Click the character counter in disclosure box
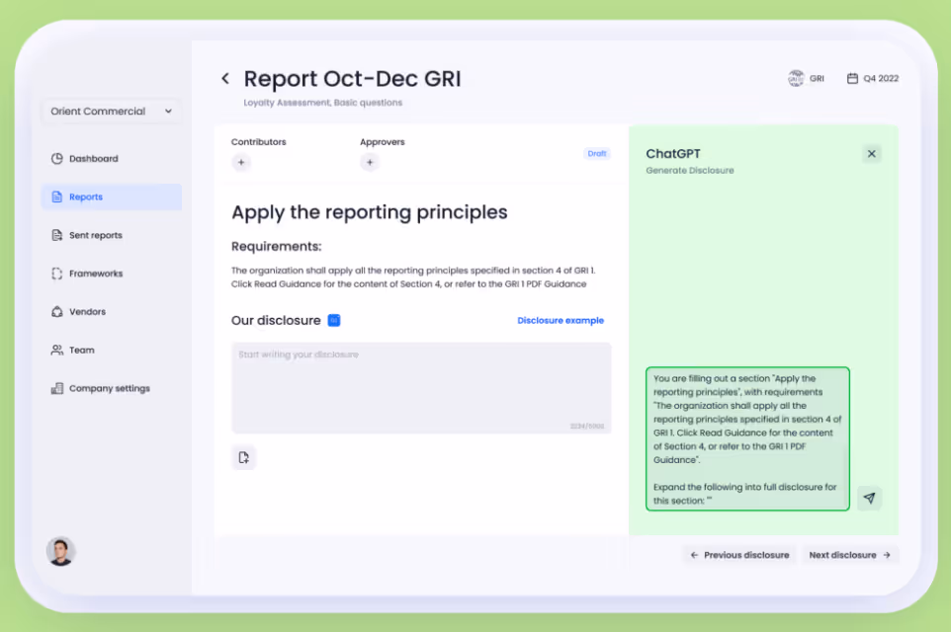951x632 pixels. [586, 426]
